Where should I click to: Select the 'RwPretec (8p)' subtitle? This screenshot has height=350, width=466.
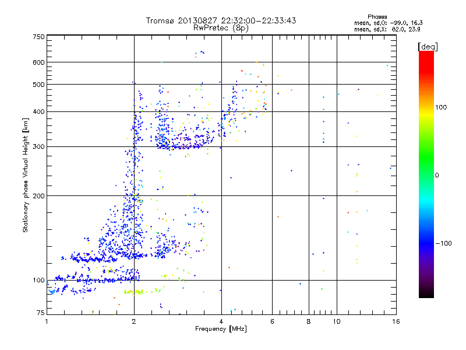click(x=221, y=28)
